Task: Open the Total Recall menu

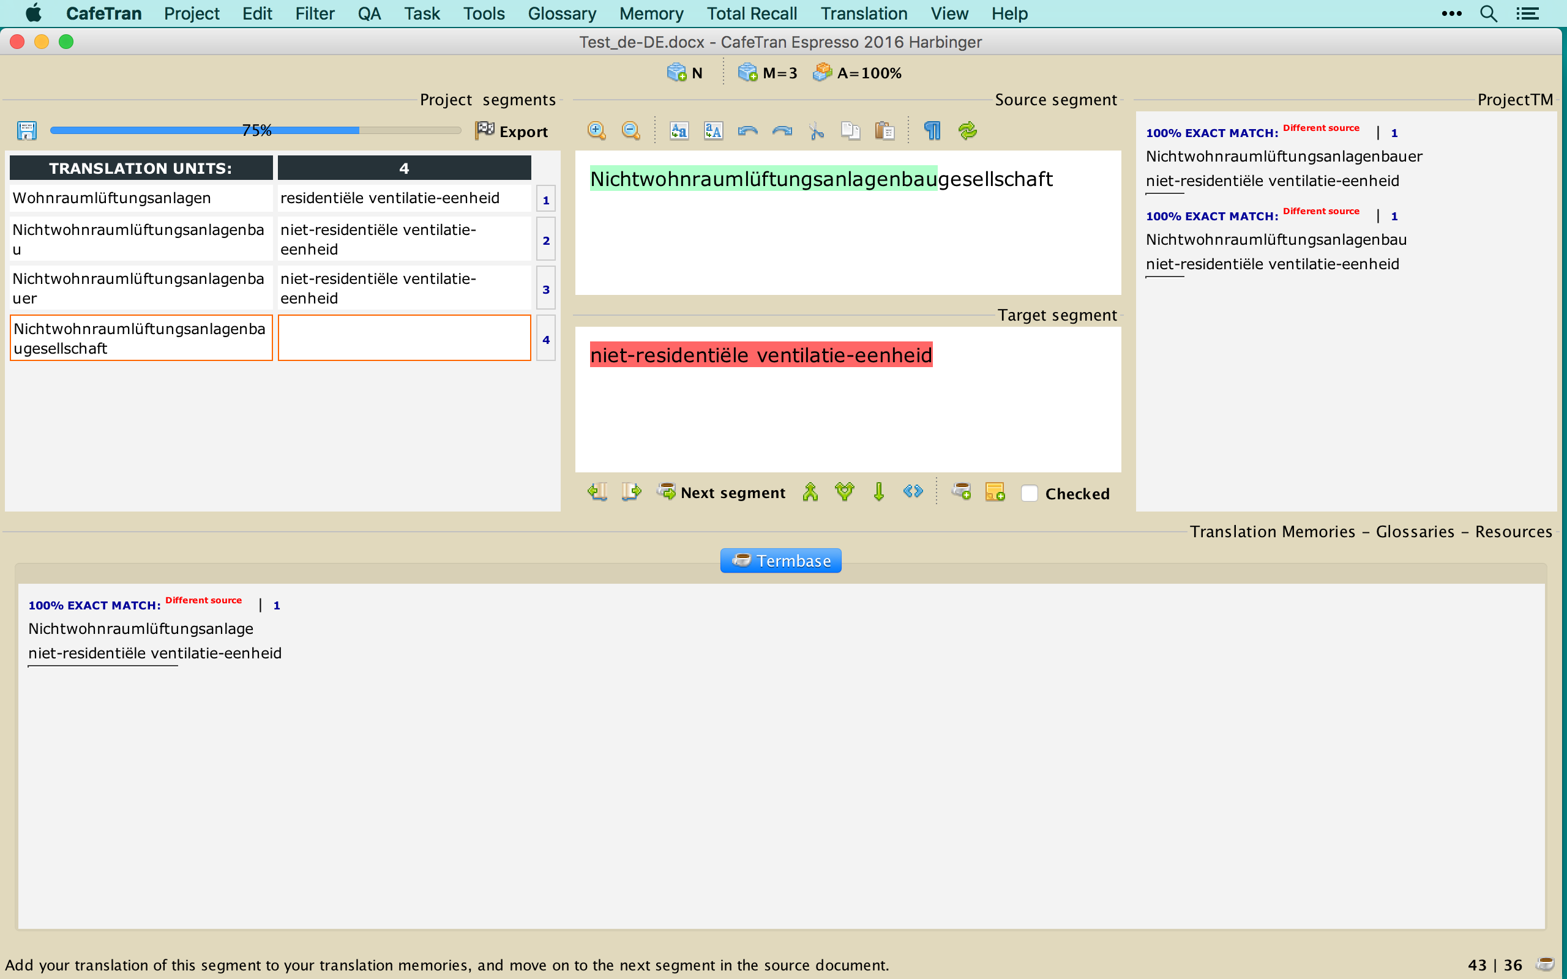Action: (x=751, y=13)
